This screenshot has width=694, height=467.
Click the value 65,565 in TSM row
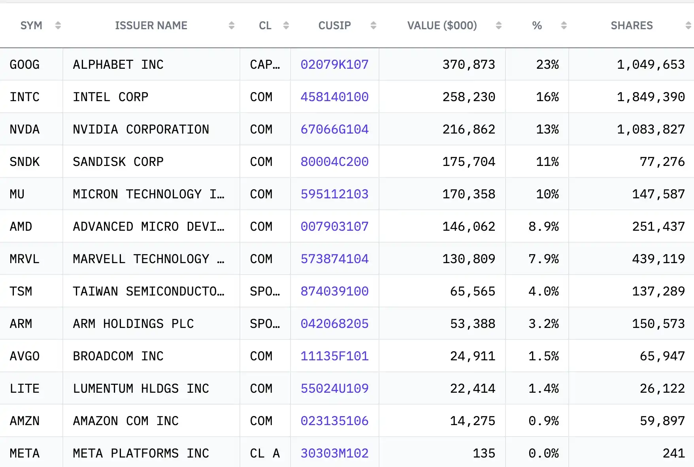pyautogui.click(x=473, y=291)
